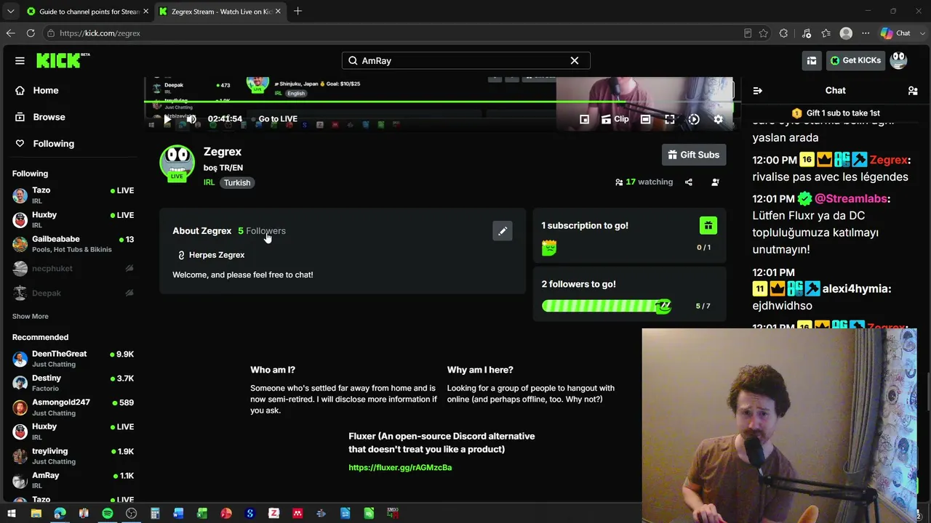The image size is (931, 523).
Task: Open the user profile avatar menu
Action: coord(899,60)
